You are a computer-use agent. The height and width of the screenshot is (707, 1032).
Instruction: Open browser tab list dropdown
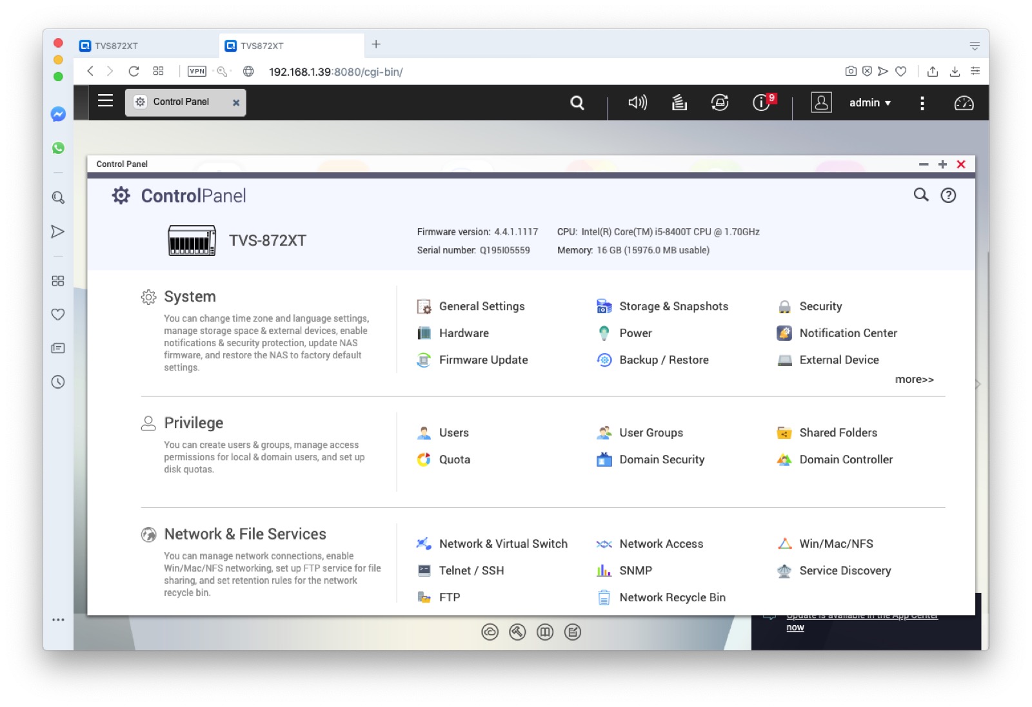975,46
